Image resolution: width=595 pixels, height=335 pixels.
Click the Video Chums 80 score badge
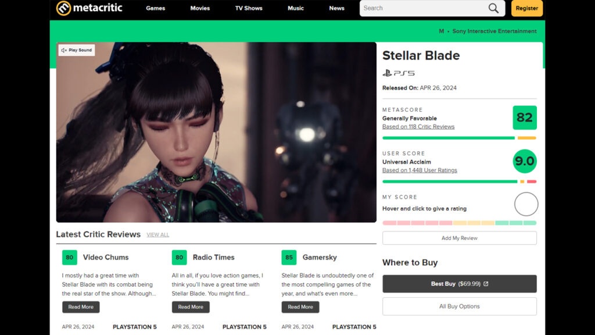pos(69,257)
